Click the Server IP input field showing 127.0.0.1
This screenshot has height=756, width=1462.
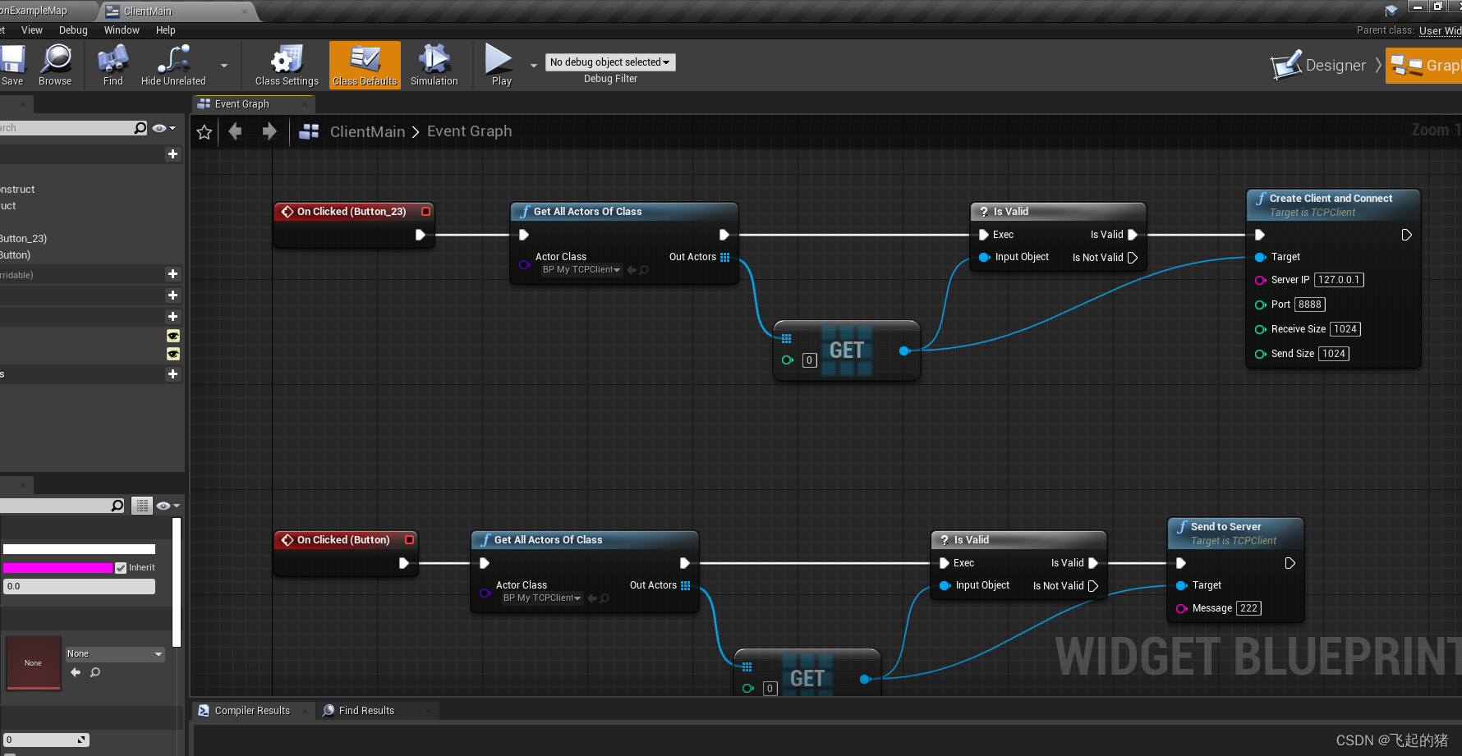point(1339,279)
